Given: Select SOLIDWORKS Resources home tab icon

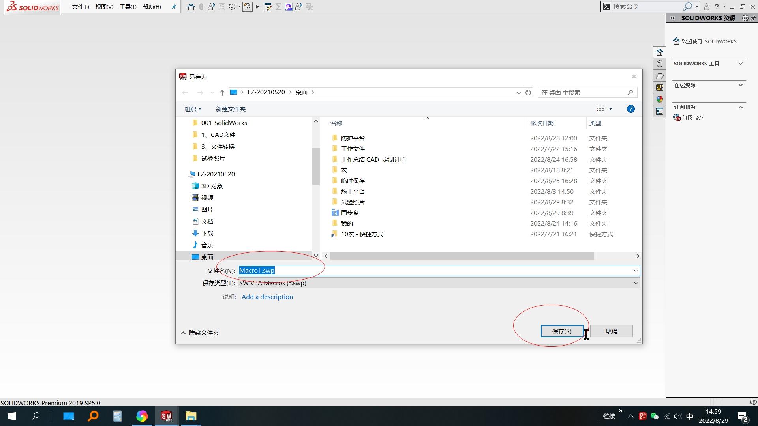Looking at the screenshot, I should click(660, 52).
